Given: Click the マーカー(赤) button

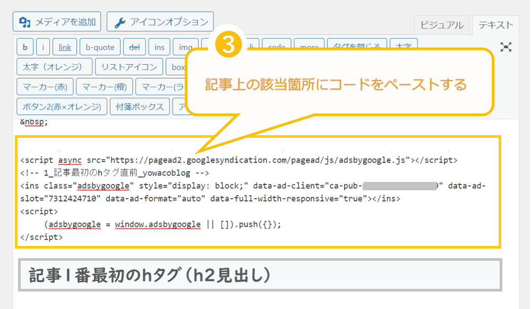Looking at the screenshot, I should tap(45, 87).
